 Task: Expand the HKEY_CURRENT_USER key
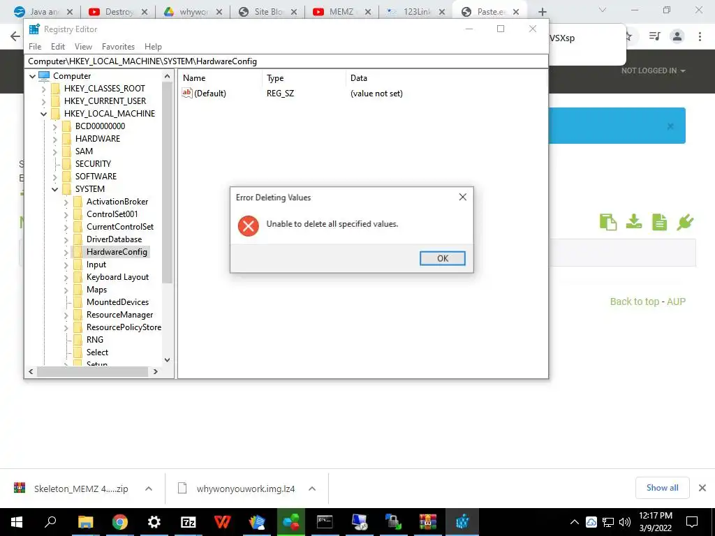[x=44, y=101]
